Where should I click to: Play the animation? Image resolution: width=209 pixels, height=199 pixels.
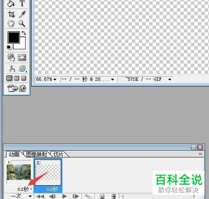coord(64,196)
